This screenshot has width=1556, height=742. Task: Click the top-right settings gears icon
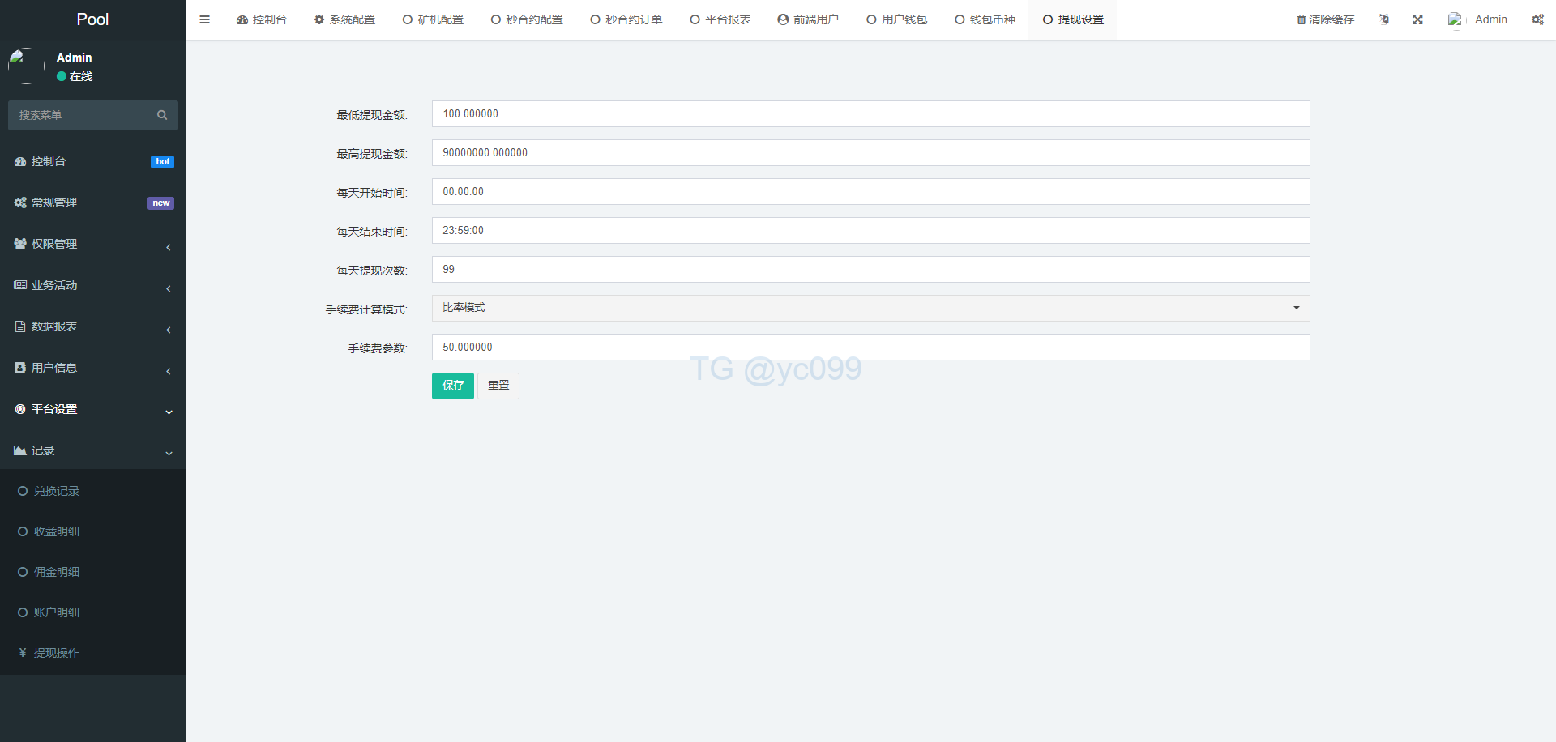coord(1537,19)
